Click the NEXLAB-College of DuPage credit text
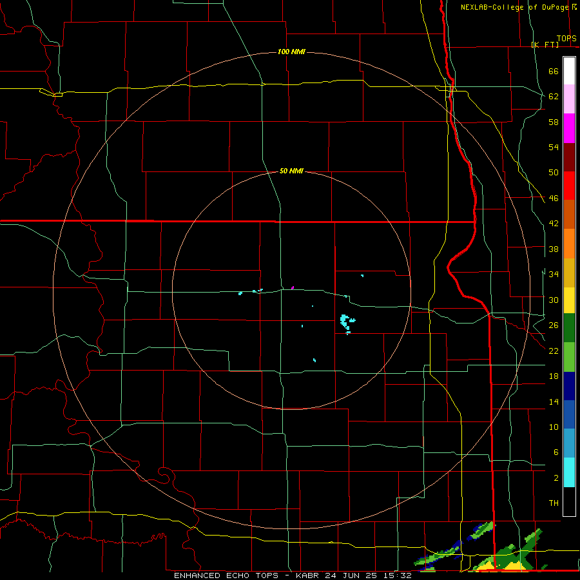The image size is (580, 580). 514,7
